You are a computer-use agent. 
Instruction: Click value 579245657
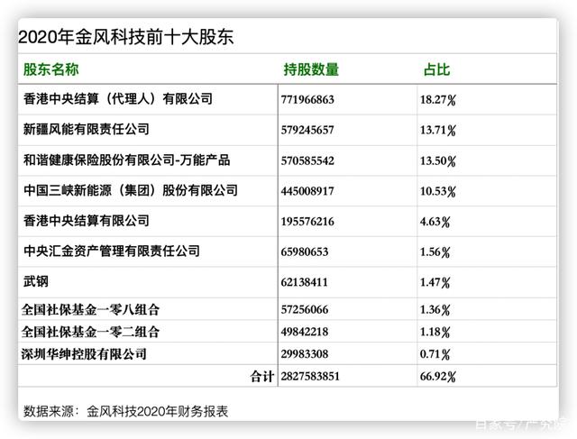(x=307, y=131)
